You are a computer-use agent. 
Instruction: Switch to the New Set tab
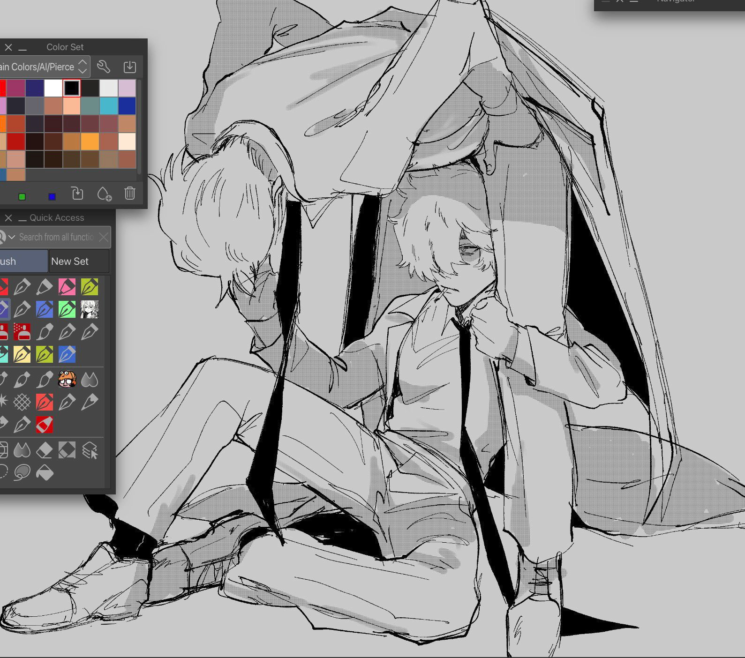click(79, 262)
